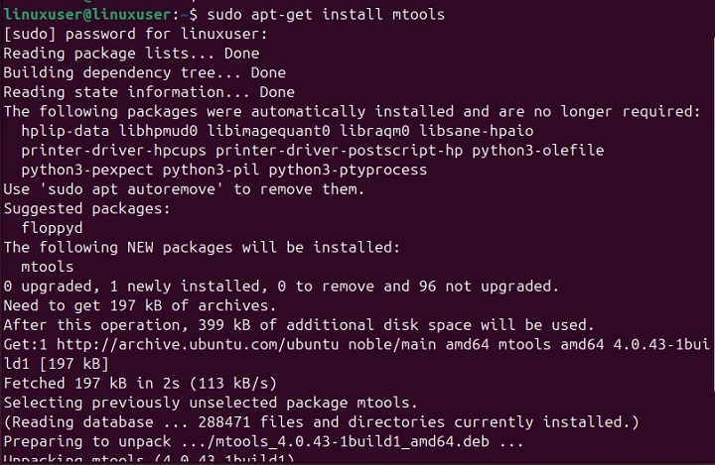Screen dimensions: 715x465
Task: Click the printer-driver-hpcups package name
Action: pyautogui.click(x=113, y=150)
